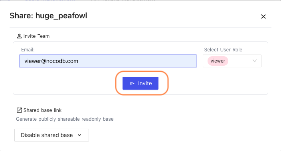Click the blue Invite button
The width and height of the screenshot is (281, 151).
140,83
